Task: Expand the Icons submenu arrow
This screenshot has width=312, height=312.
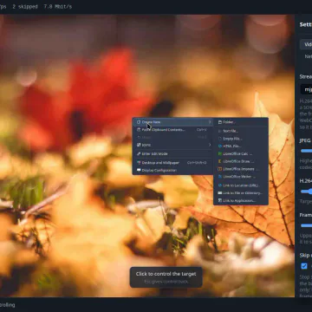Action: (x=210, y=145)
